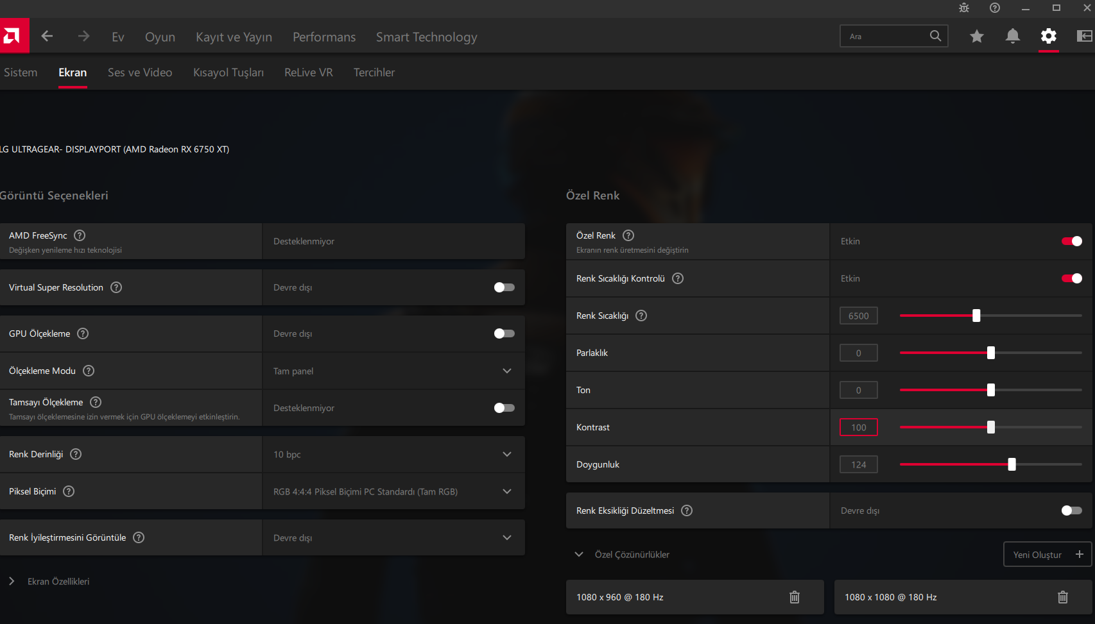Go back with the left arrow
Image resolution: width=1095 pixels, height=624 pixels.
(x=47, y=36)
